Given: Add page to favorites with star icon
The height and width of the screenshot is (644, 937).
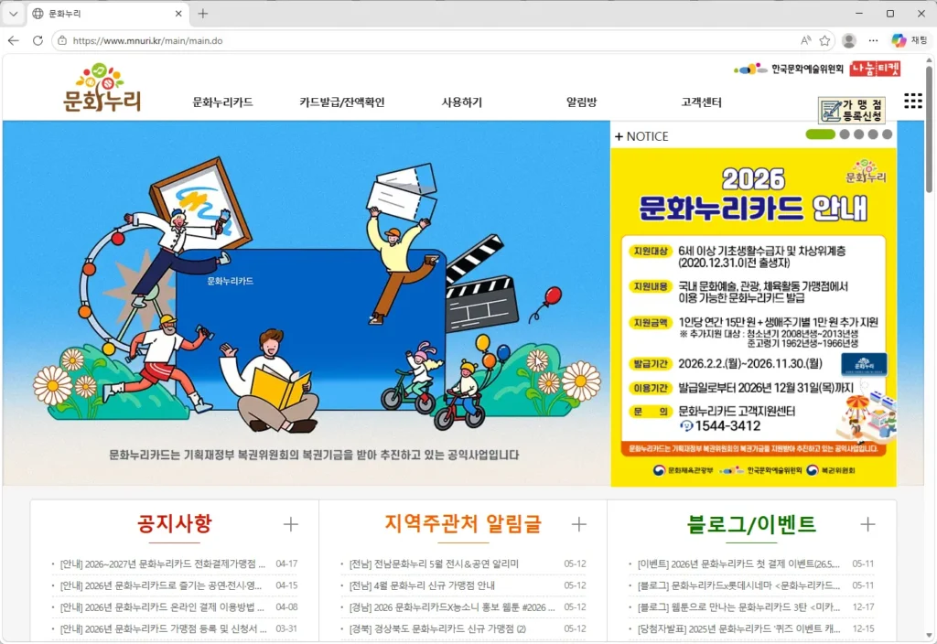Looking at the screenshot, I should pyautogui.click(x=824, y=40).
